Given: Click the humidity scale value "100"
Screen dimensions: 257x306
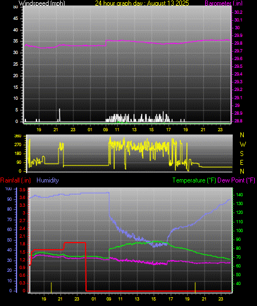Looking at the screenshot, I should [8, 189].
